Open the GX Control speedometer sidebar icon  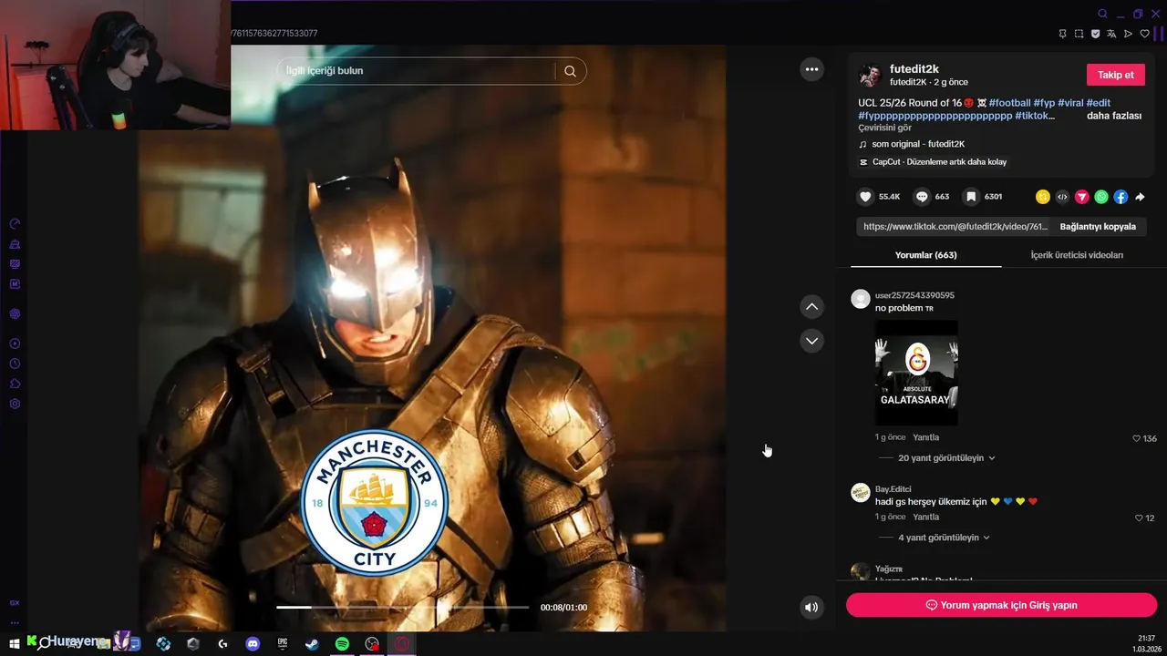[15, 224]
